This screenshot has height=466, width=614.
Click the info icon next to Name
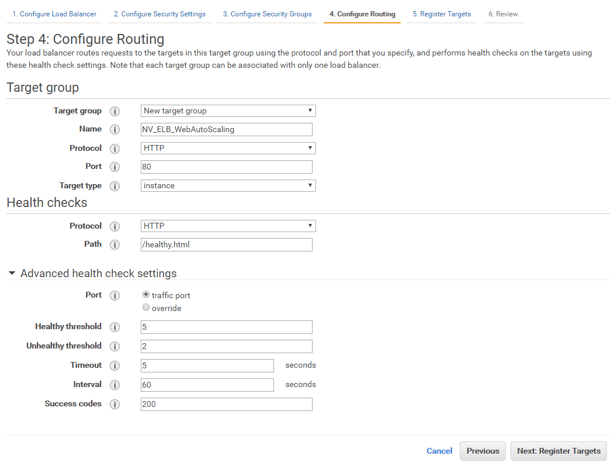(115, 129)
